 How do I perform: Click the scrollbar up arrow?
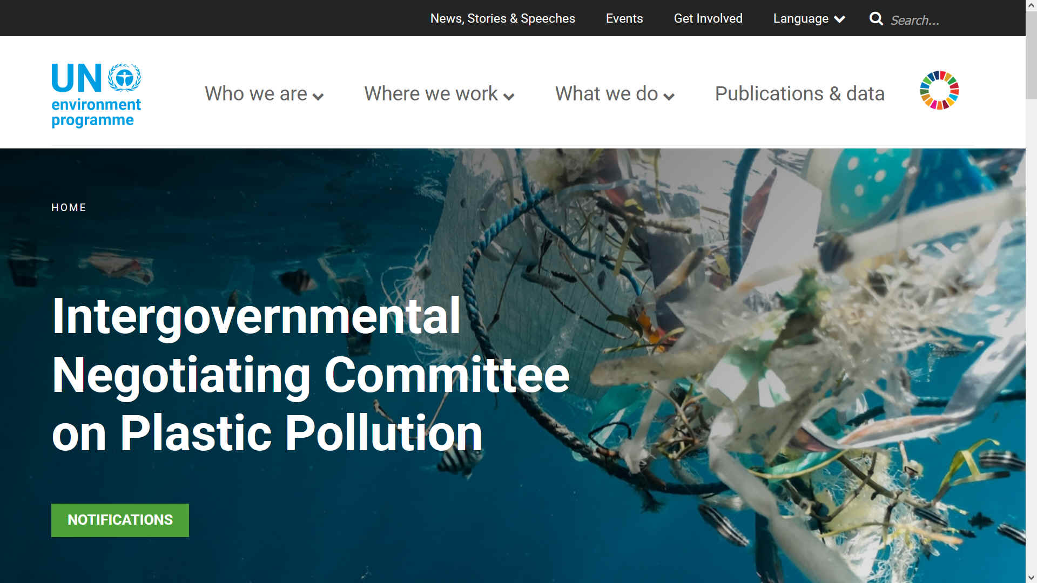pyautogui.click(x=1031, y=5)
